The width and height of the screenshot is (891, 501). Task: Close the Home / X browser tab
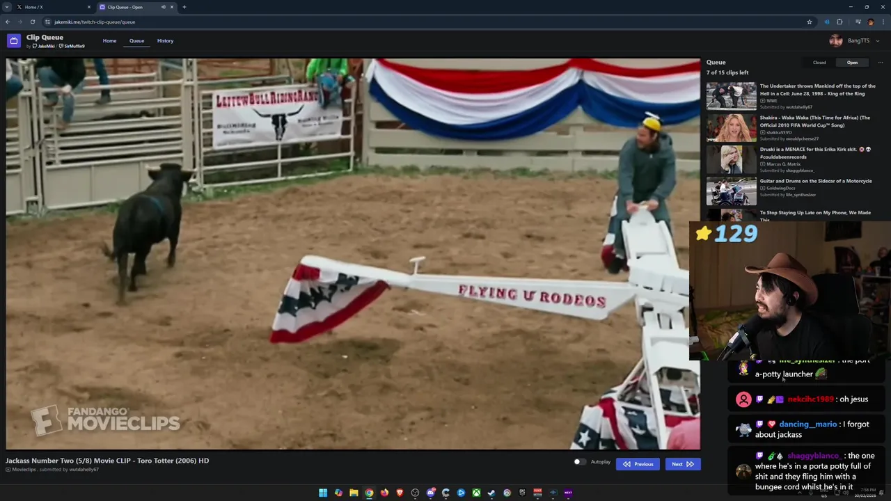click(88, 7)
